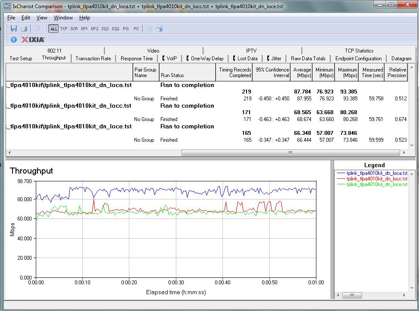Switch to the Response Time tab
419x311 pixels.
click(137, 59)
